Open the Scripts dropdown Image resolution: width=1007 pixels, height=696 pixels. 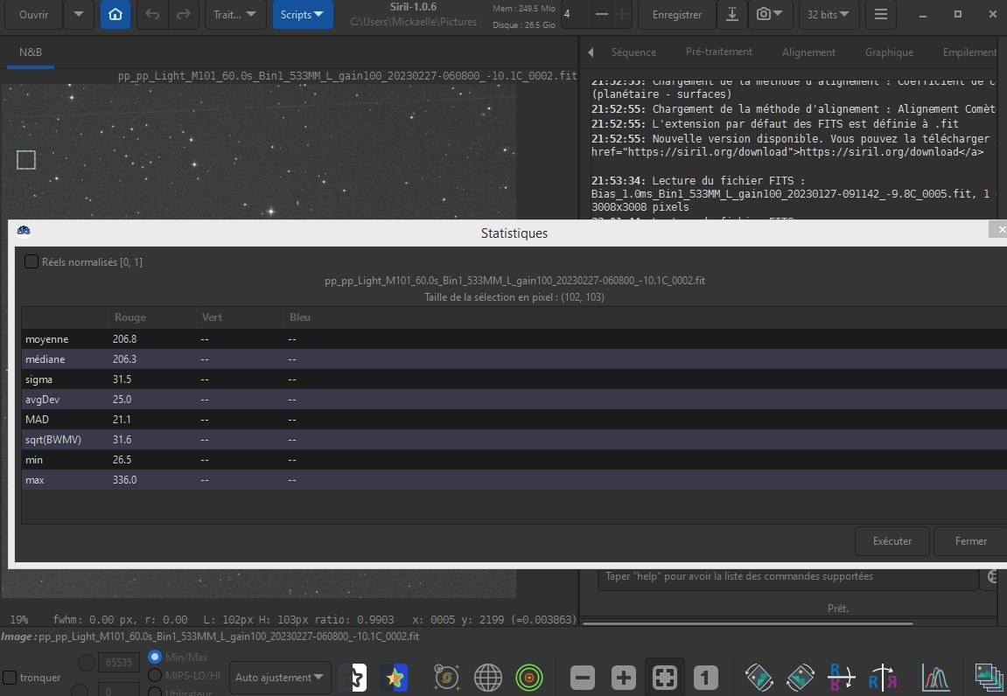(303, 14)
